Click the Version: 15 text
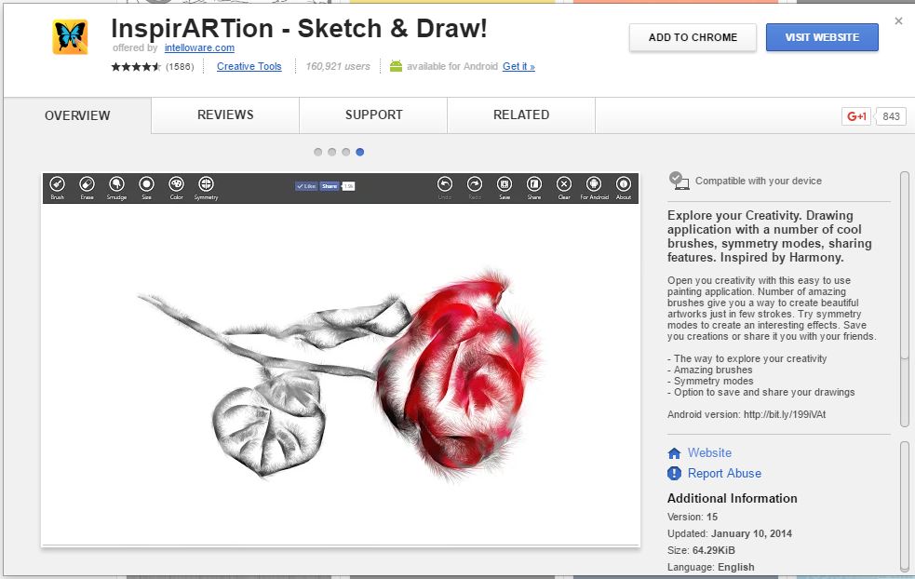915x579 pixels. coord(693,518)
